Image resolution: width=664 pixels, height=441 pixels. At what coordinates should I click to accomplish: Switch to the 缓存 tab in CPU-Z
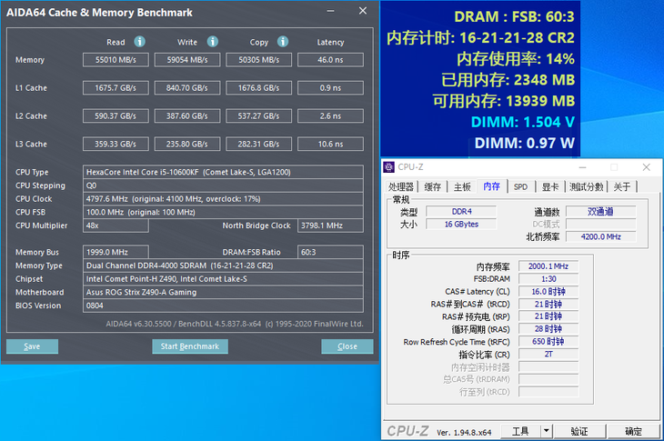432,186
